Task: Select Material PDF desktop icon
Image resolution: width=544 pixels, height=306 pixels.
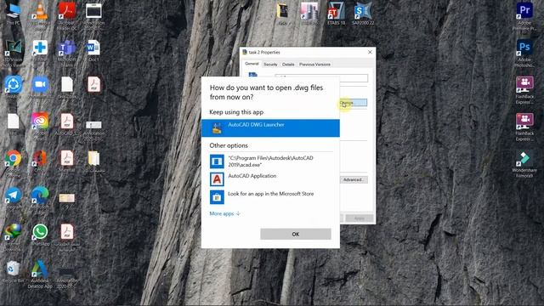Action: [x=66, y=161]
